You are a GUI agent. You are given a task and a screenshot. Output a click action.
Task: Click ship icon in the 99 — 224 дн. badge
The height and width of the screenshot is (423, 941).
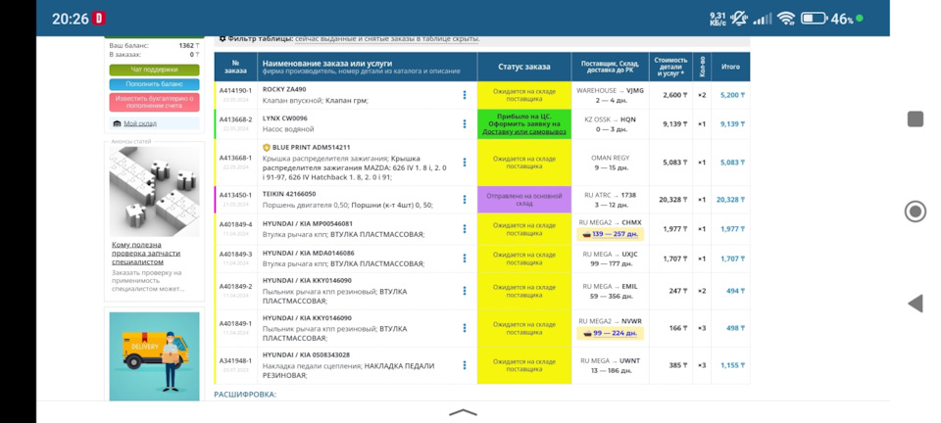point(586,333)
